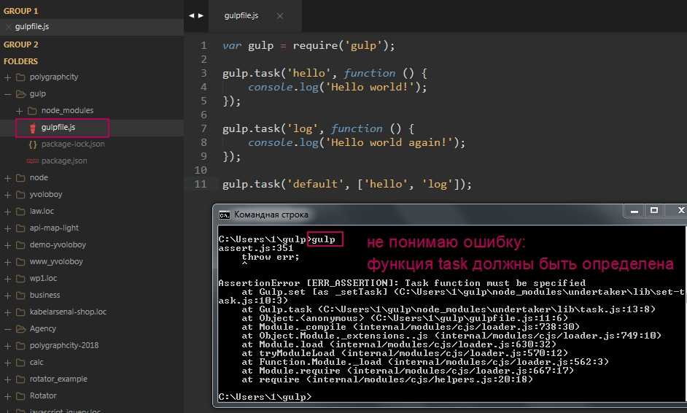Screen dimensions: 687x413
Task: Select the Rotator folder in the sidebar
Action: 43,395
